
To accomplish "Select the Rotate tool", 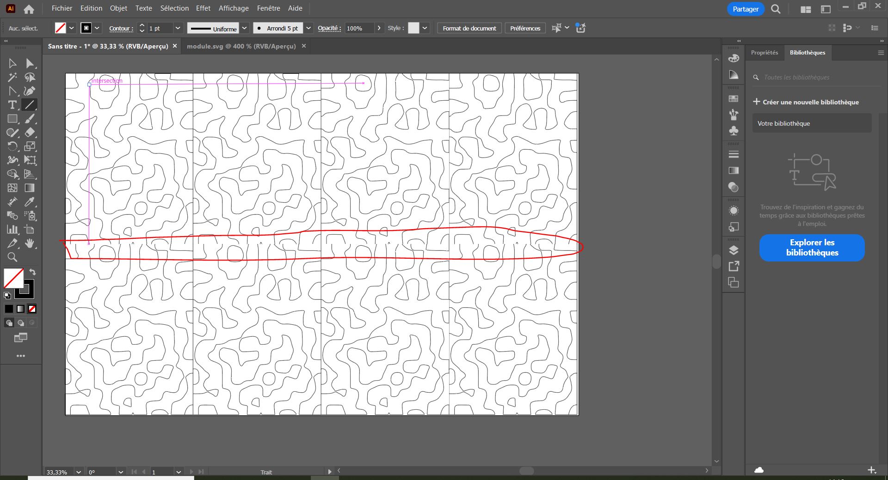I will click(x=12, y=146).
